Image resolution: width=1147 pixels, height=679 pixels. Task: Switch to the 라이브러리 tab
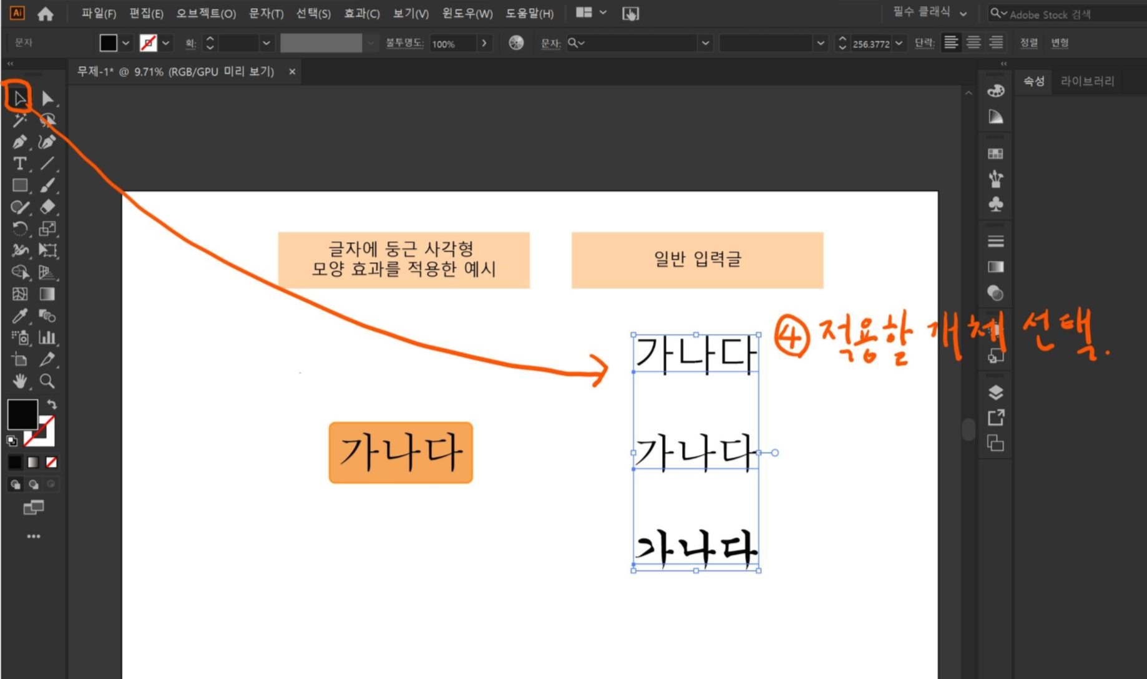(1088, 81)
